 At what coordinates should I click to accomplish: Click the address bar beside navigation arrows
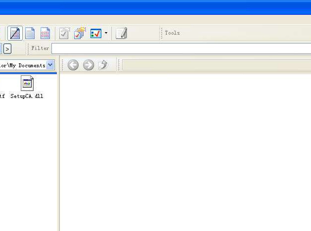pyautogui.click(x=216, y=65)
